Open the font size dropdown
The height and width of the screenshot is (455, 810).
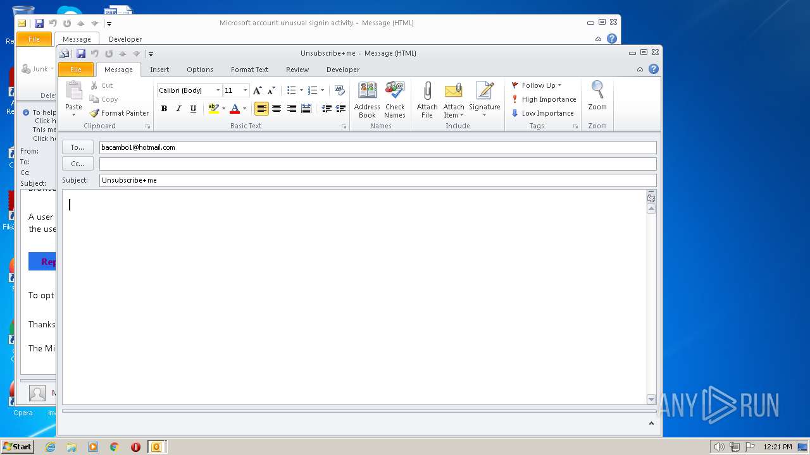[245, 90]
